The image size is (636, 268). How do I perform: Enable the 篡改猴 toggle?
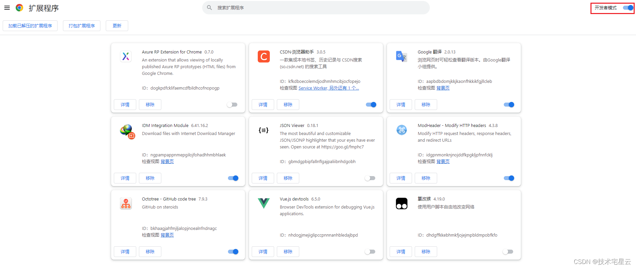508,252
